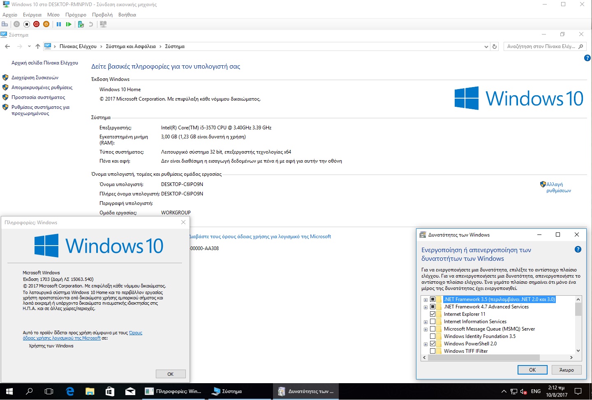The width and height of the screenshot is (592, 400).
Task: Click OK in Πληροφορίες: Windows dialog
Action: coord(171,374)
